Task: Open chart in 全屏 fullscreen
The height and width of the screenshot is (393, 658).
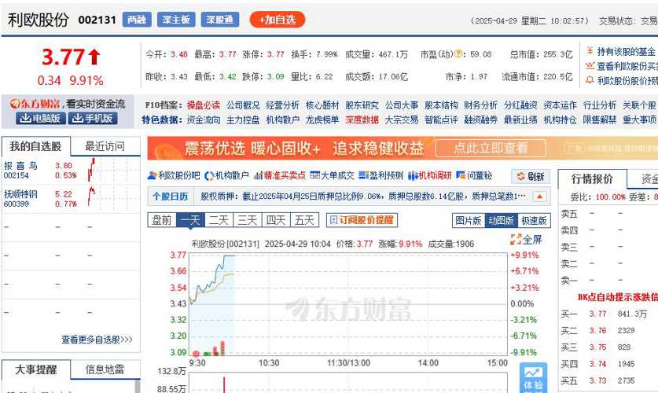Action: 526,240
